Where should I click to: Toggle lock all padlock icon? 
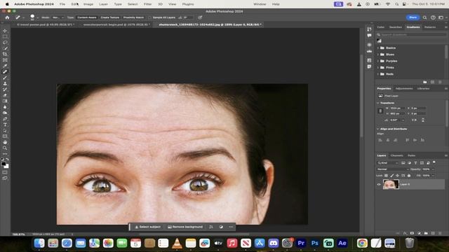(409, 176)
